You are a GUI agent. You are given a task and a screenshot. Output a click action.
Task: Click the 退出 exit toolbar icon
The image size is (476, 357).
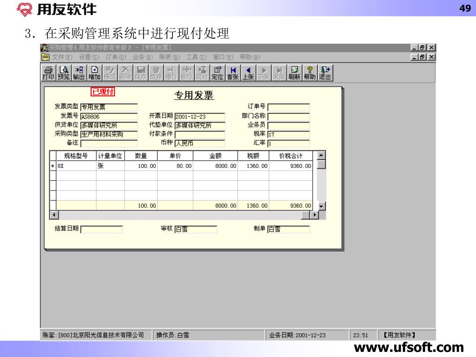pyautogui.click(x=325, y=73)
